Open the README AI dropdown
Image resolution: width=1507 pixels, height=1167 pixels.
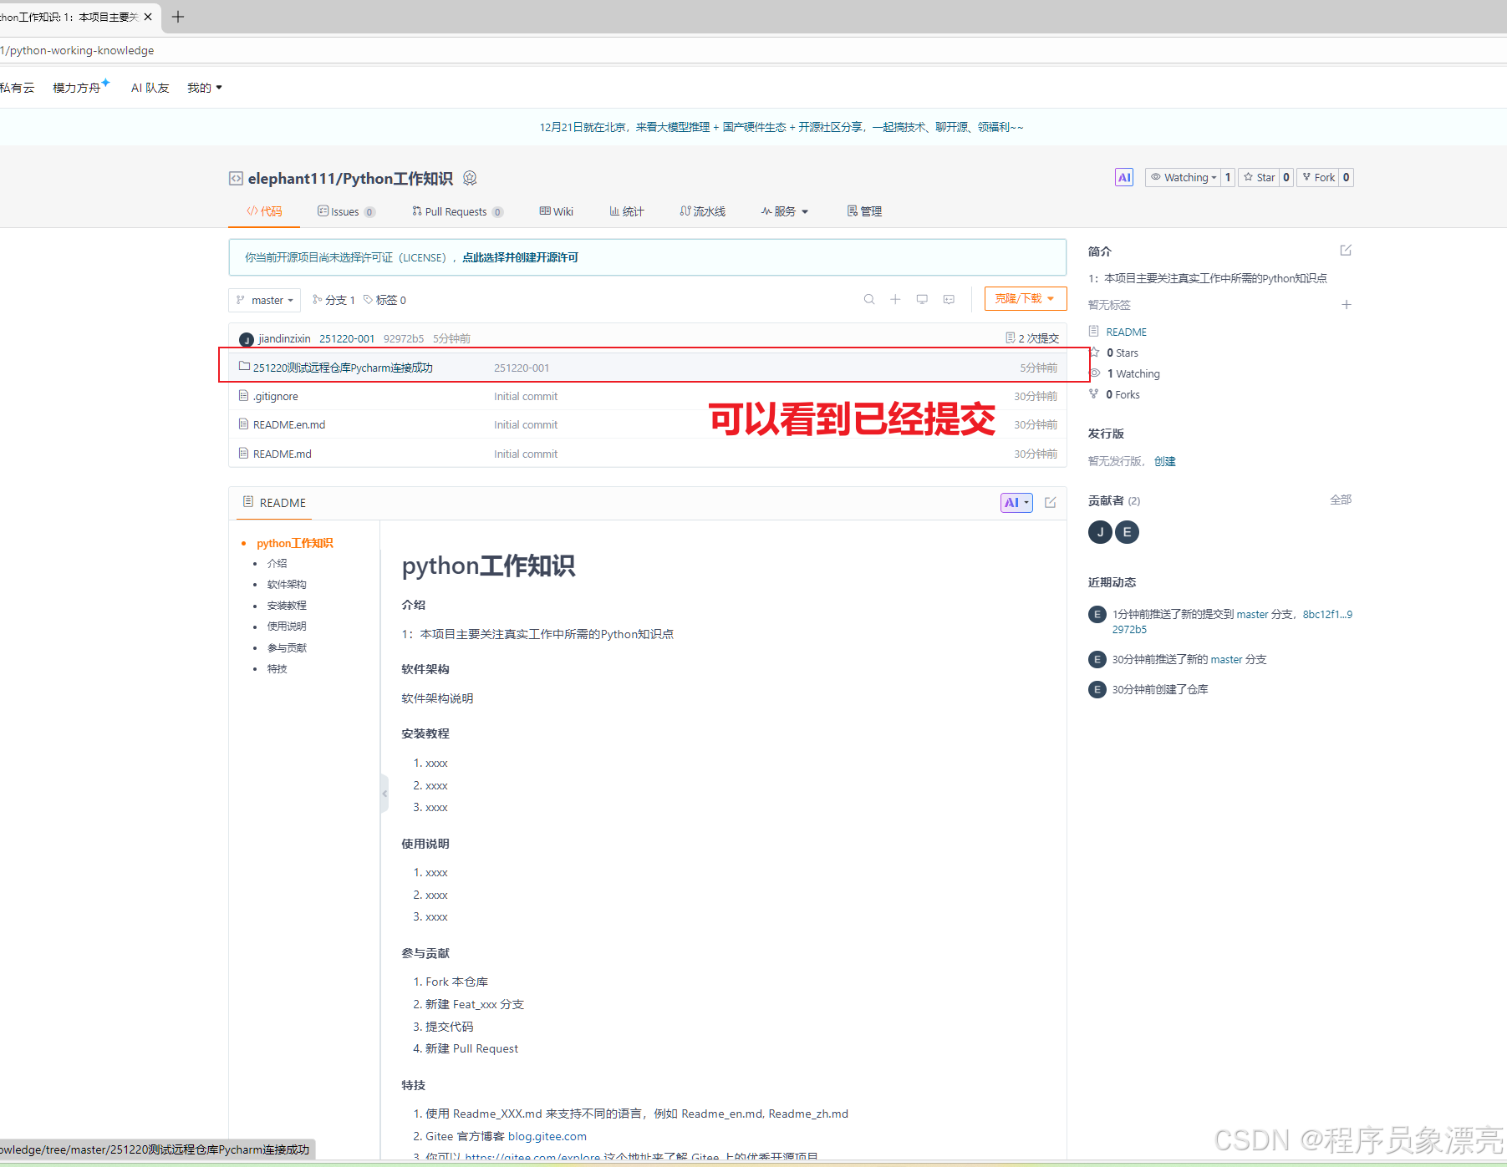(1016, 503)
